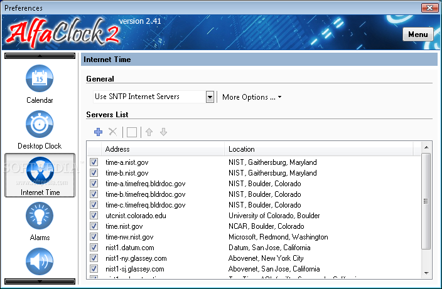Select the time-b.nist.gov address row

(127, 173)
